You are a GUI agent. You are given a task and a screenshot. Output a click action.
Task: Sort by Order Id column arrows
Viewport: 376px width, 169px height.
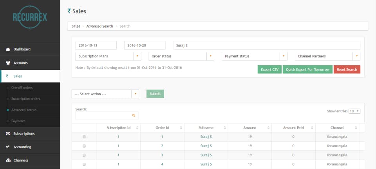181,128
